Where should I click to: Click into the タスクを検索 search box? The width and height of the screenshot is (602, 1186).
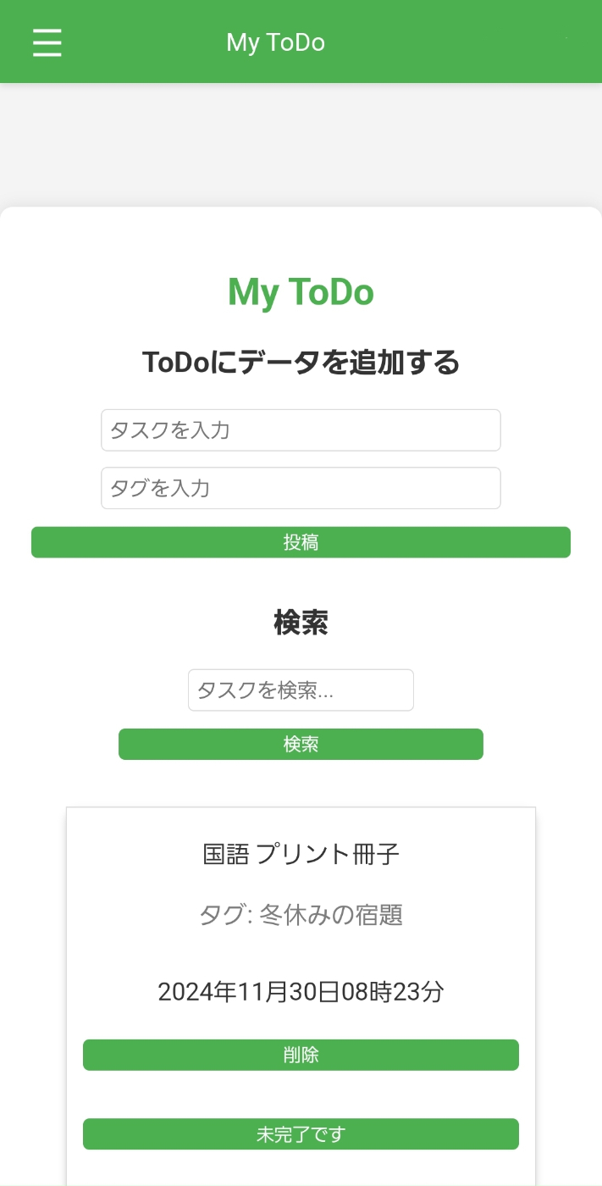(301, 690)
